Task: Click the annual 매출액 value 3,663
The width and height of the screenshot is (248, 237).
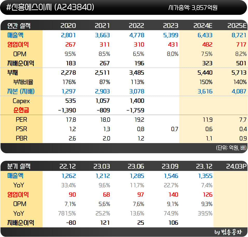Action: (102, 35)
